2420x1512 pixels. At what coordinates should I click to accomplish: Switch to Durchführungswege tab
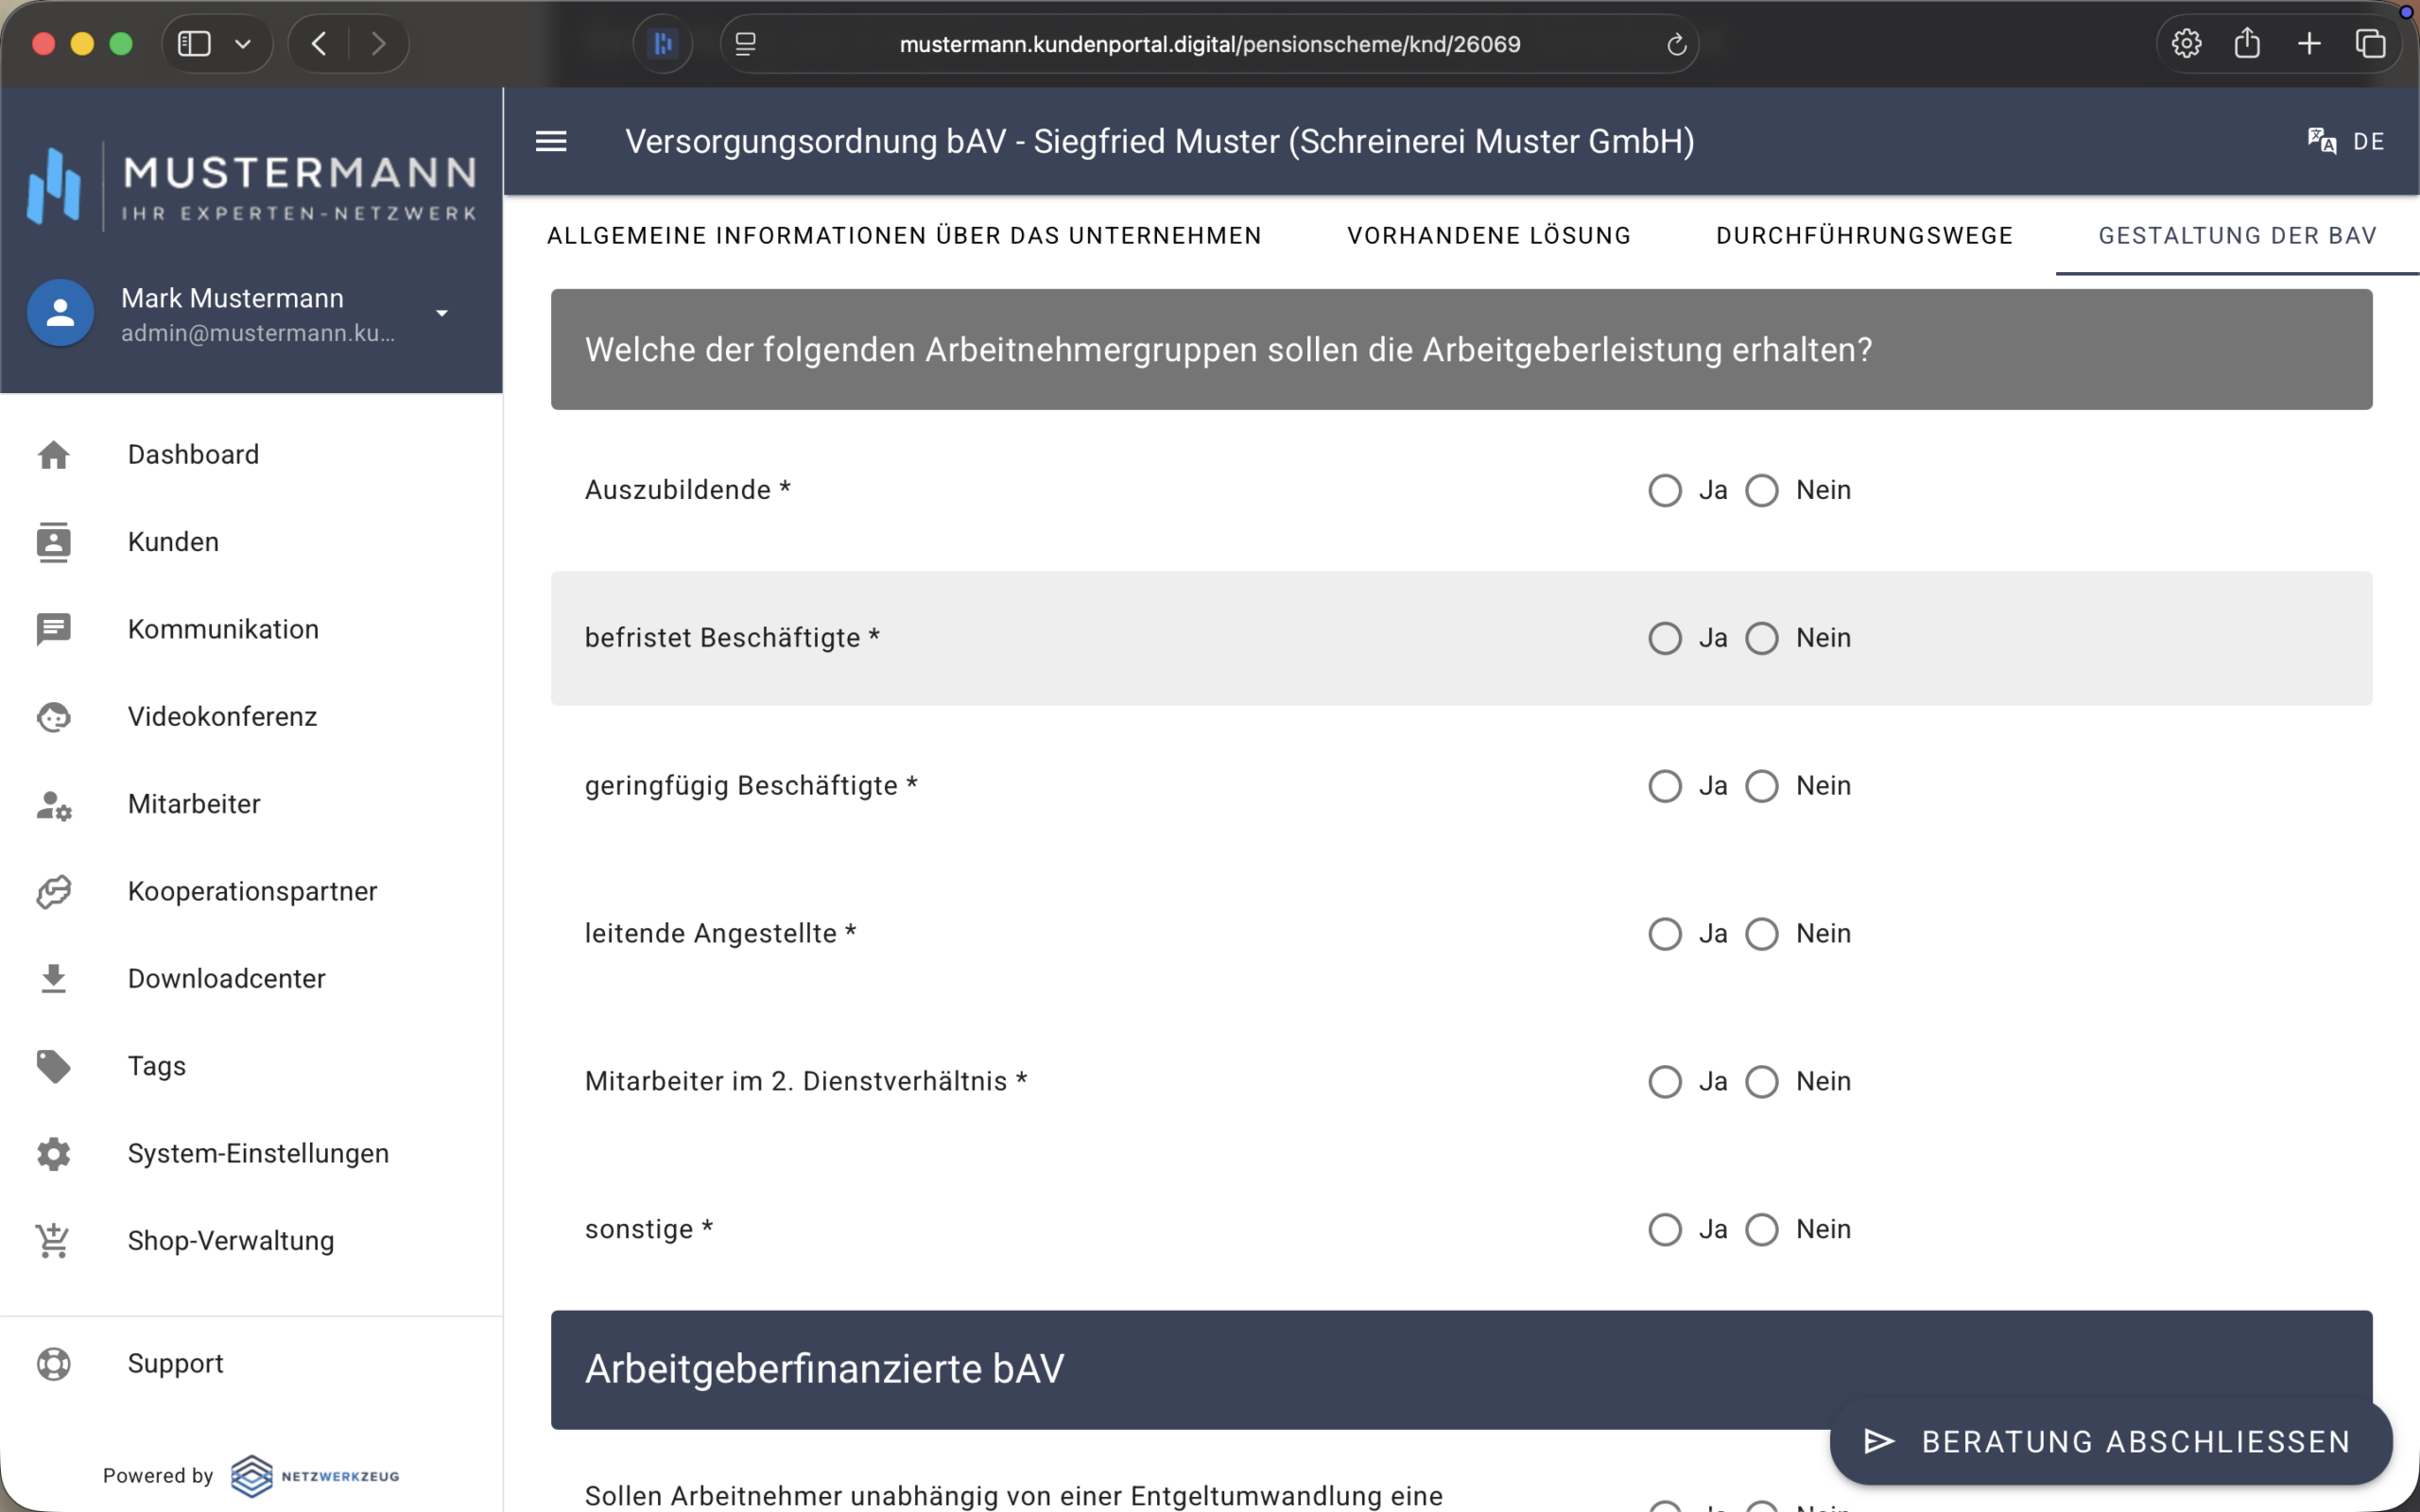(1864, 236)
